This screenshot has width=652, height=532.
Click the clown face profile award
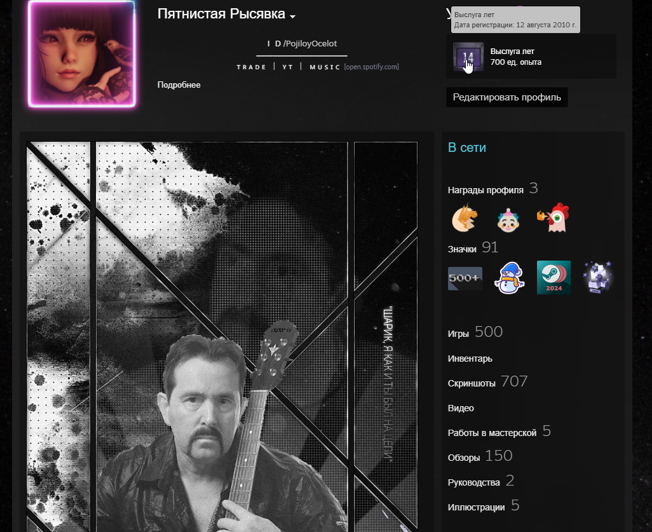click(x=508, y=220)
